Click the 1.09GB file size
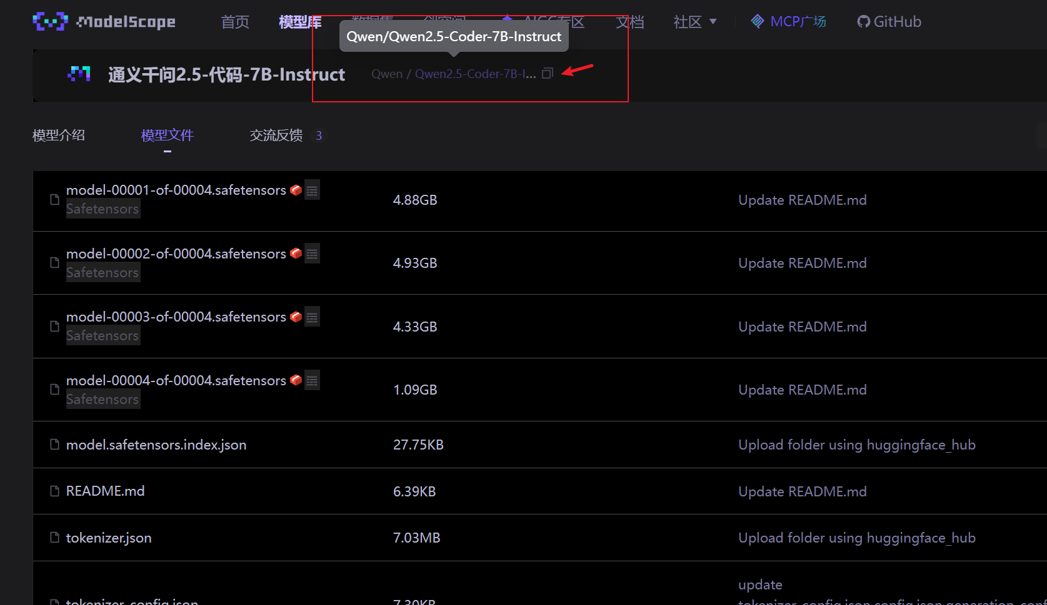This screenshot has width=1047, height=605. point(415,390)
